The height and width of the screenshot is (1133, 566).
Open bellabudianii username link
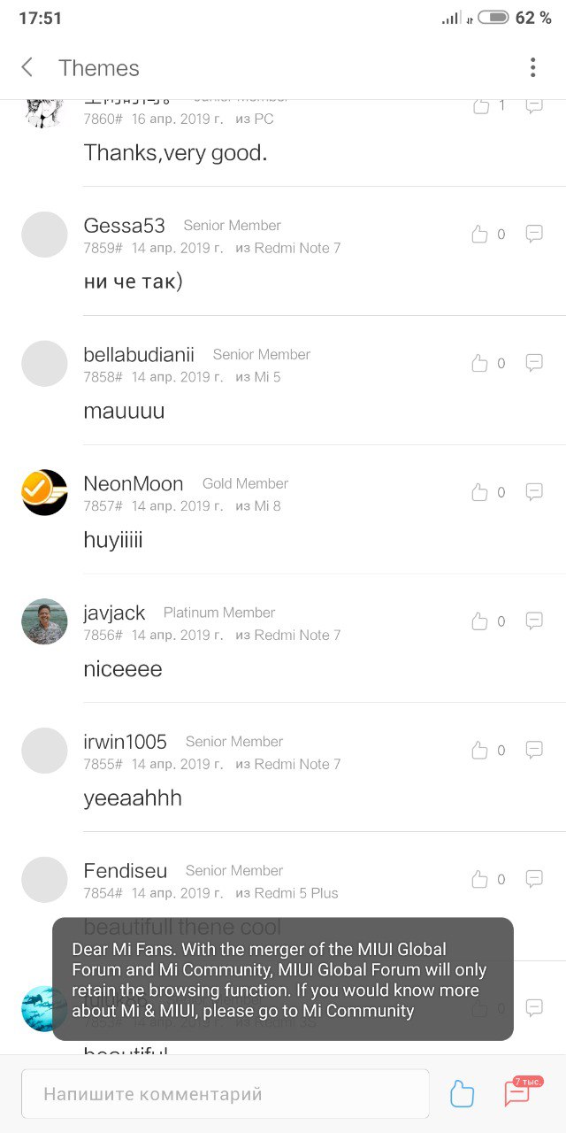click(x=139, y=355)
